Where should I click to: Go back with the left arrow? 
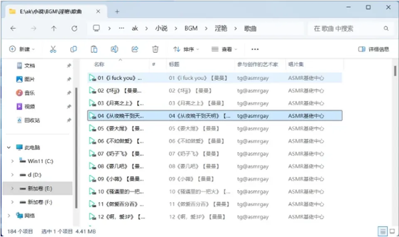pos(13,28)
